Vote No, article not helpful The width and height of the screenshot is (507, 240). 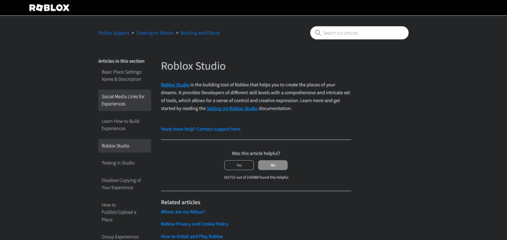click(273, 165)
